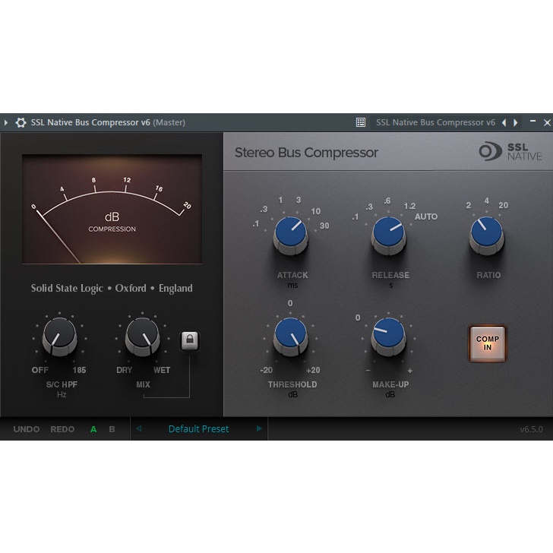Expand the arrow at far left of title bar
Image resolution: width=553 pixels, height=553 pixels.
point(6,122)
